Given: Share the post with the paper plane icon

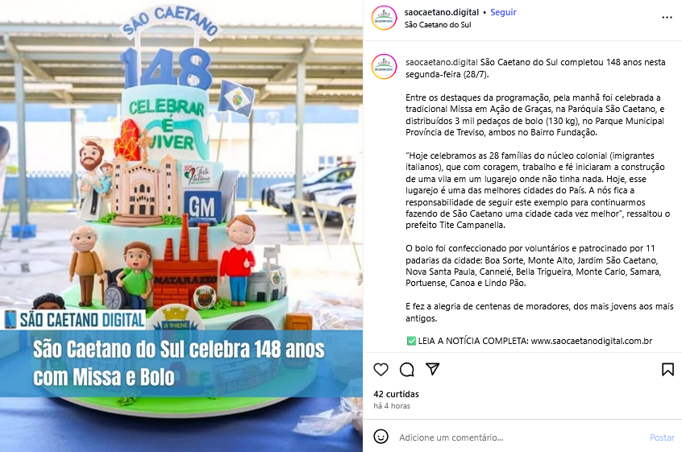Looking at the screenshot, I should point(432,369).
